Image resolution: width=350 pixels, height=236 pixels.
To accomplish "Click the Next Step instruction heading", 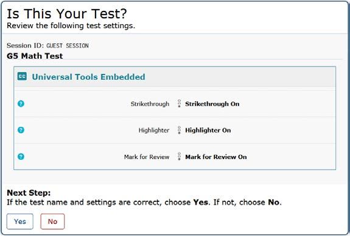I will coord(29,193).
